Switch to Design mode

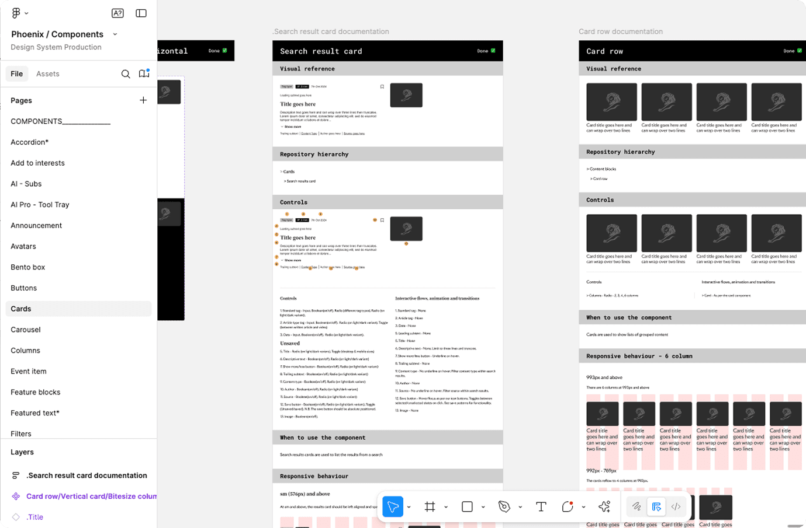[x=656, y=506]
